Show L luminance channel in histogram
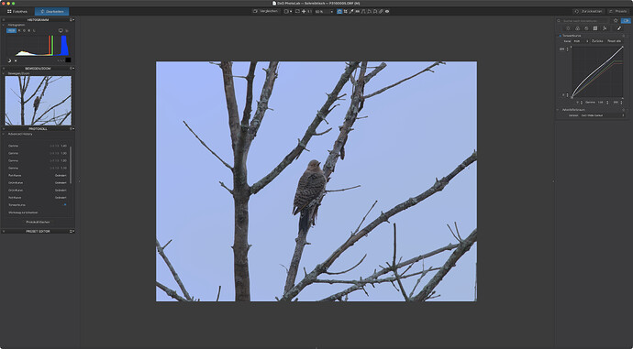This screenshot has width=633, height=349. (x=34, y=30)
